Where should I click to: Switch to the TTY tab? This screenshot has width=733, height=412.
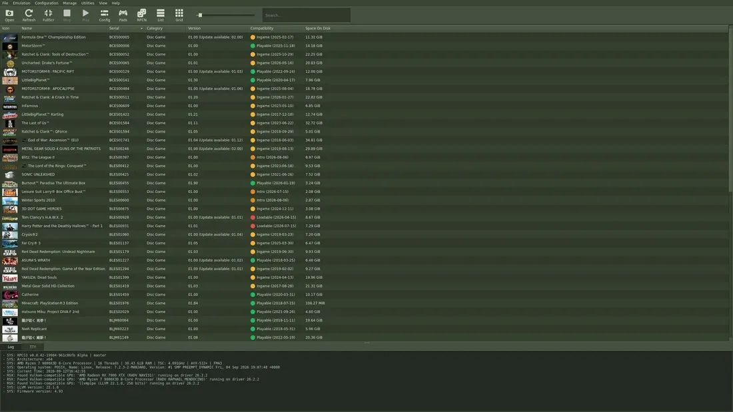[33, 347]
